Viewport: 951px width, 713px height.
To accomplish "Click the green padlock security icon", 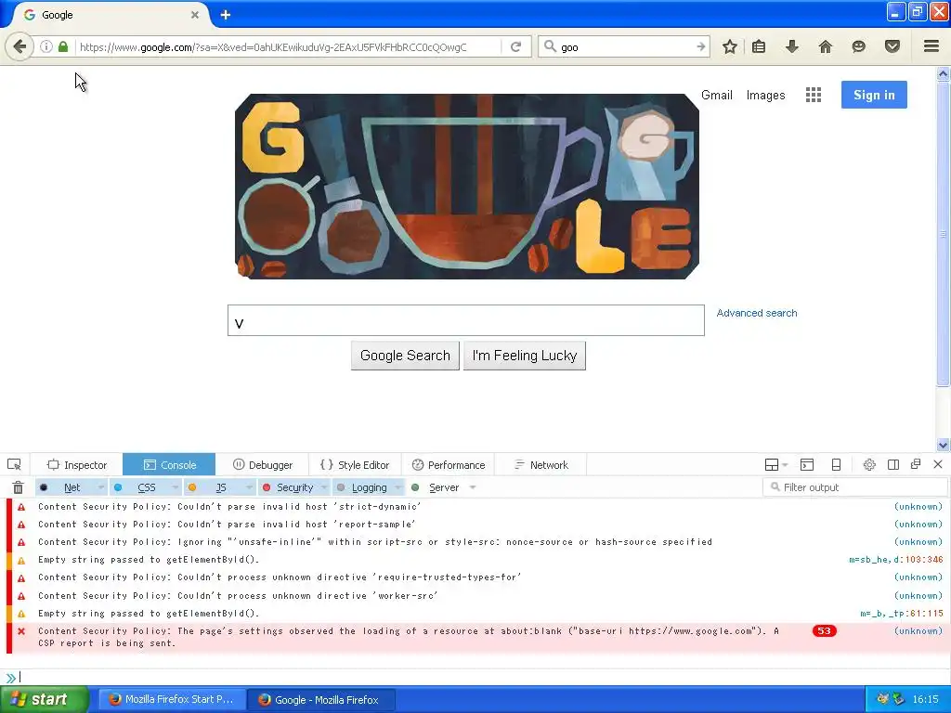I will tap(63, 46).
